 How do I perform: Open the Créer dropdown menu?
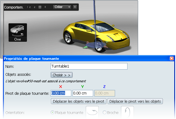[x=62, y=7]
